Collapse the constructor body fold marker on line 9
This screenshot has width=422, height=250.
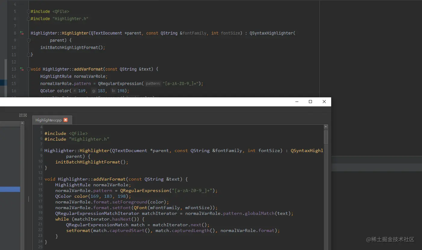[29, 40]
